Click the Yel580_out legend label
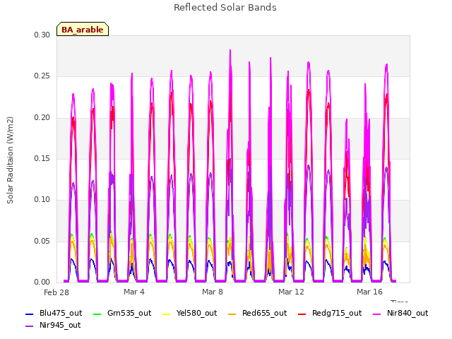This screenshot has height=339, width=452. coord(196,313)
